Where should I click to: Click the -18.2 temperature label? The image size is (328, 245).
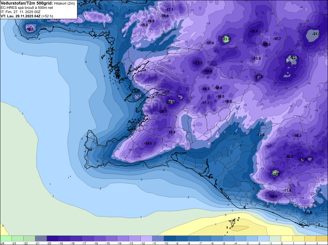pyautogui.click(x=297, y=136)
